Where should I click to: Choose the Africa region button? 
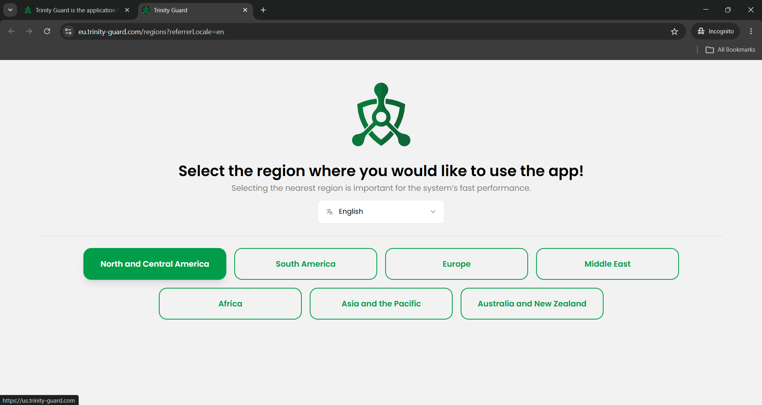pos(230,304)
